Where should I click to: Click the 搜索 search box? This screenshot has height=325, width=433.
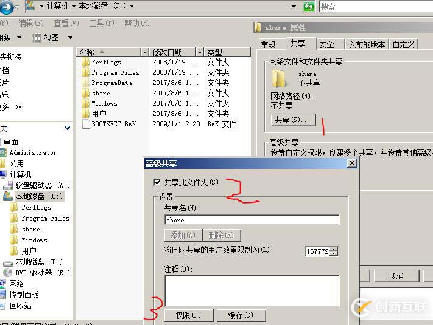pyautogui.click(x=376, y=6)
